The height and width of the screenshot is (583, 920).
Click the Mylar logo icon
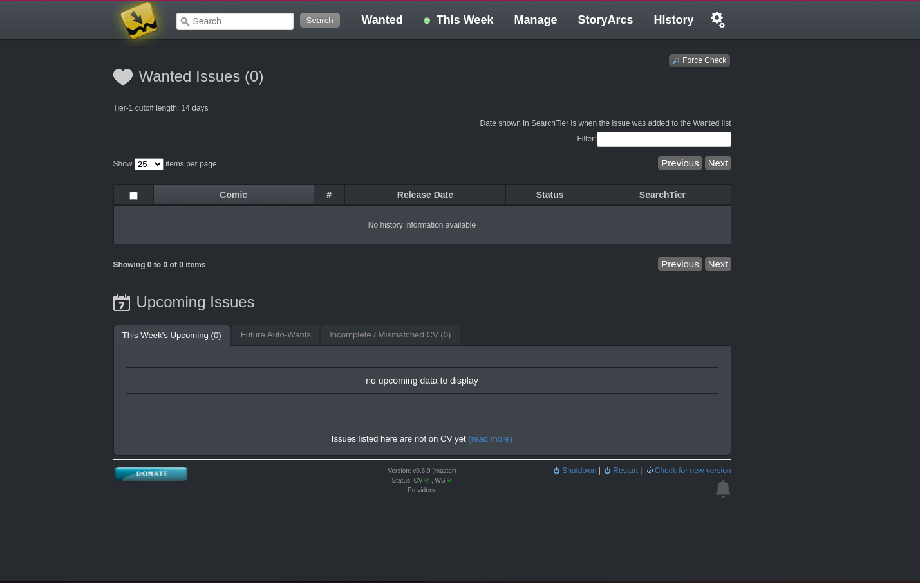pos(138,21)
